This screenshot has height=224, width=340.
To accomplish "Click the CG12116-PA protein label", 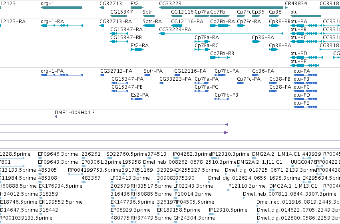I will click(x=190, y=71).
